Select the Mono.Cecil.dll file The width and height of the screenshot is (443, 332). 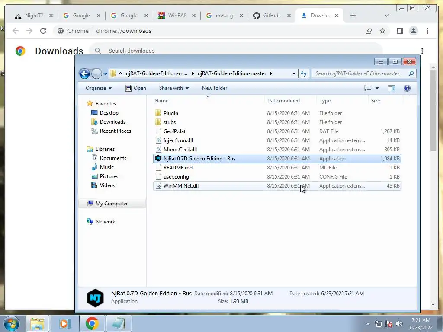pos(277,149)
